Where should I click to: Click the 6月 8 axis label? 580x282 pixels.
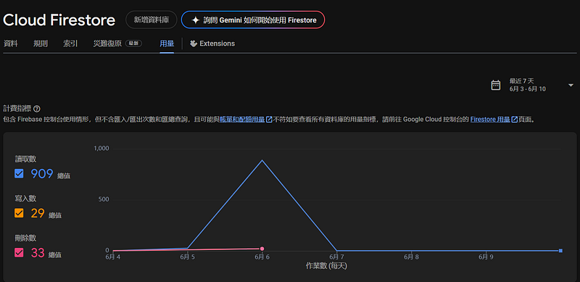pyautogui.click(x=411, y=257)
